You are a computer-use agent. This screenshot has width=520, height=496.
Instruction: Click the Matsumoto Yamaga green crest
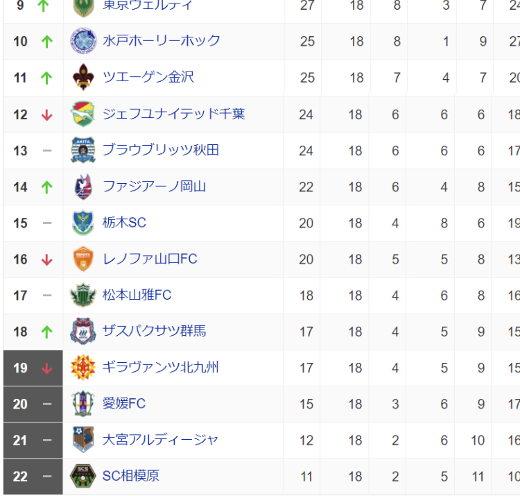click(x=83, y=295)
